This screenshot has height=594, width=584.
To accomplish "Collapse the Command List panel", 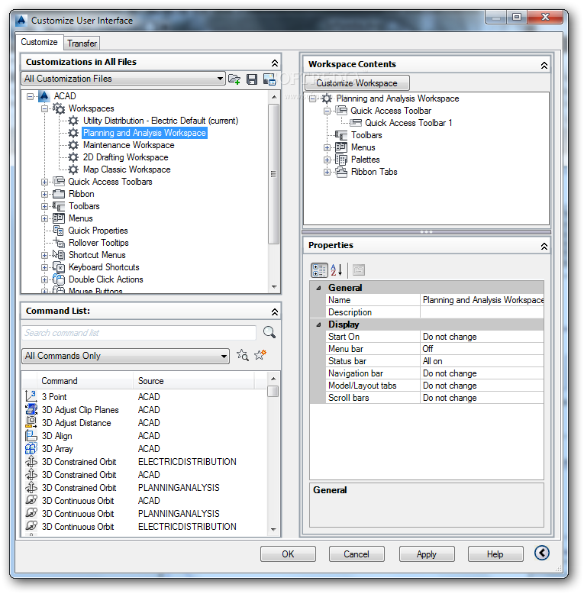I will [275, 312].
